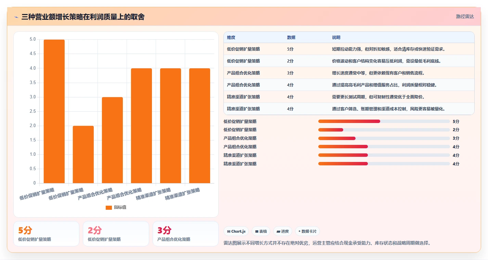Click the 3分 value in the table data column
Image resolution: width=488 pixels, height=260 pixels.
pos(290,73)
